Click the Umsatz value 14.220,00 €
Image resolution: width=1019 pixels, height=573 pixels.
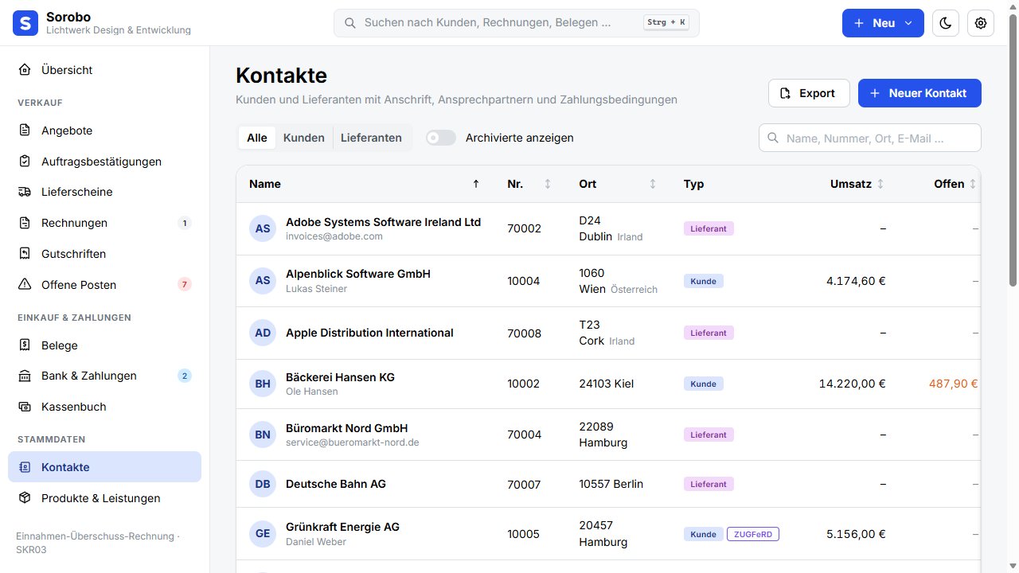click(x=853, y=384)
